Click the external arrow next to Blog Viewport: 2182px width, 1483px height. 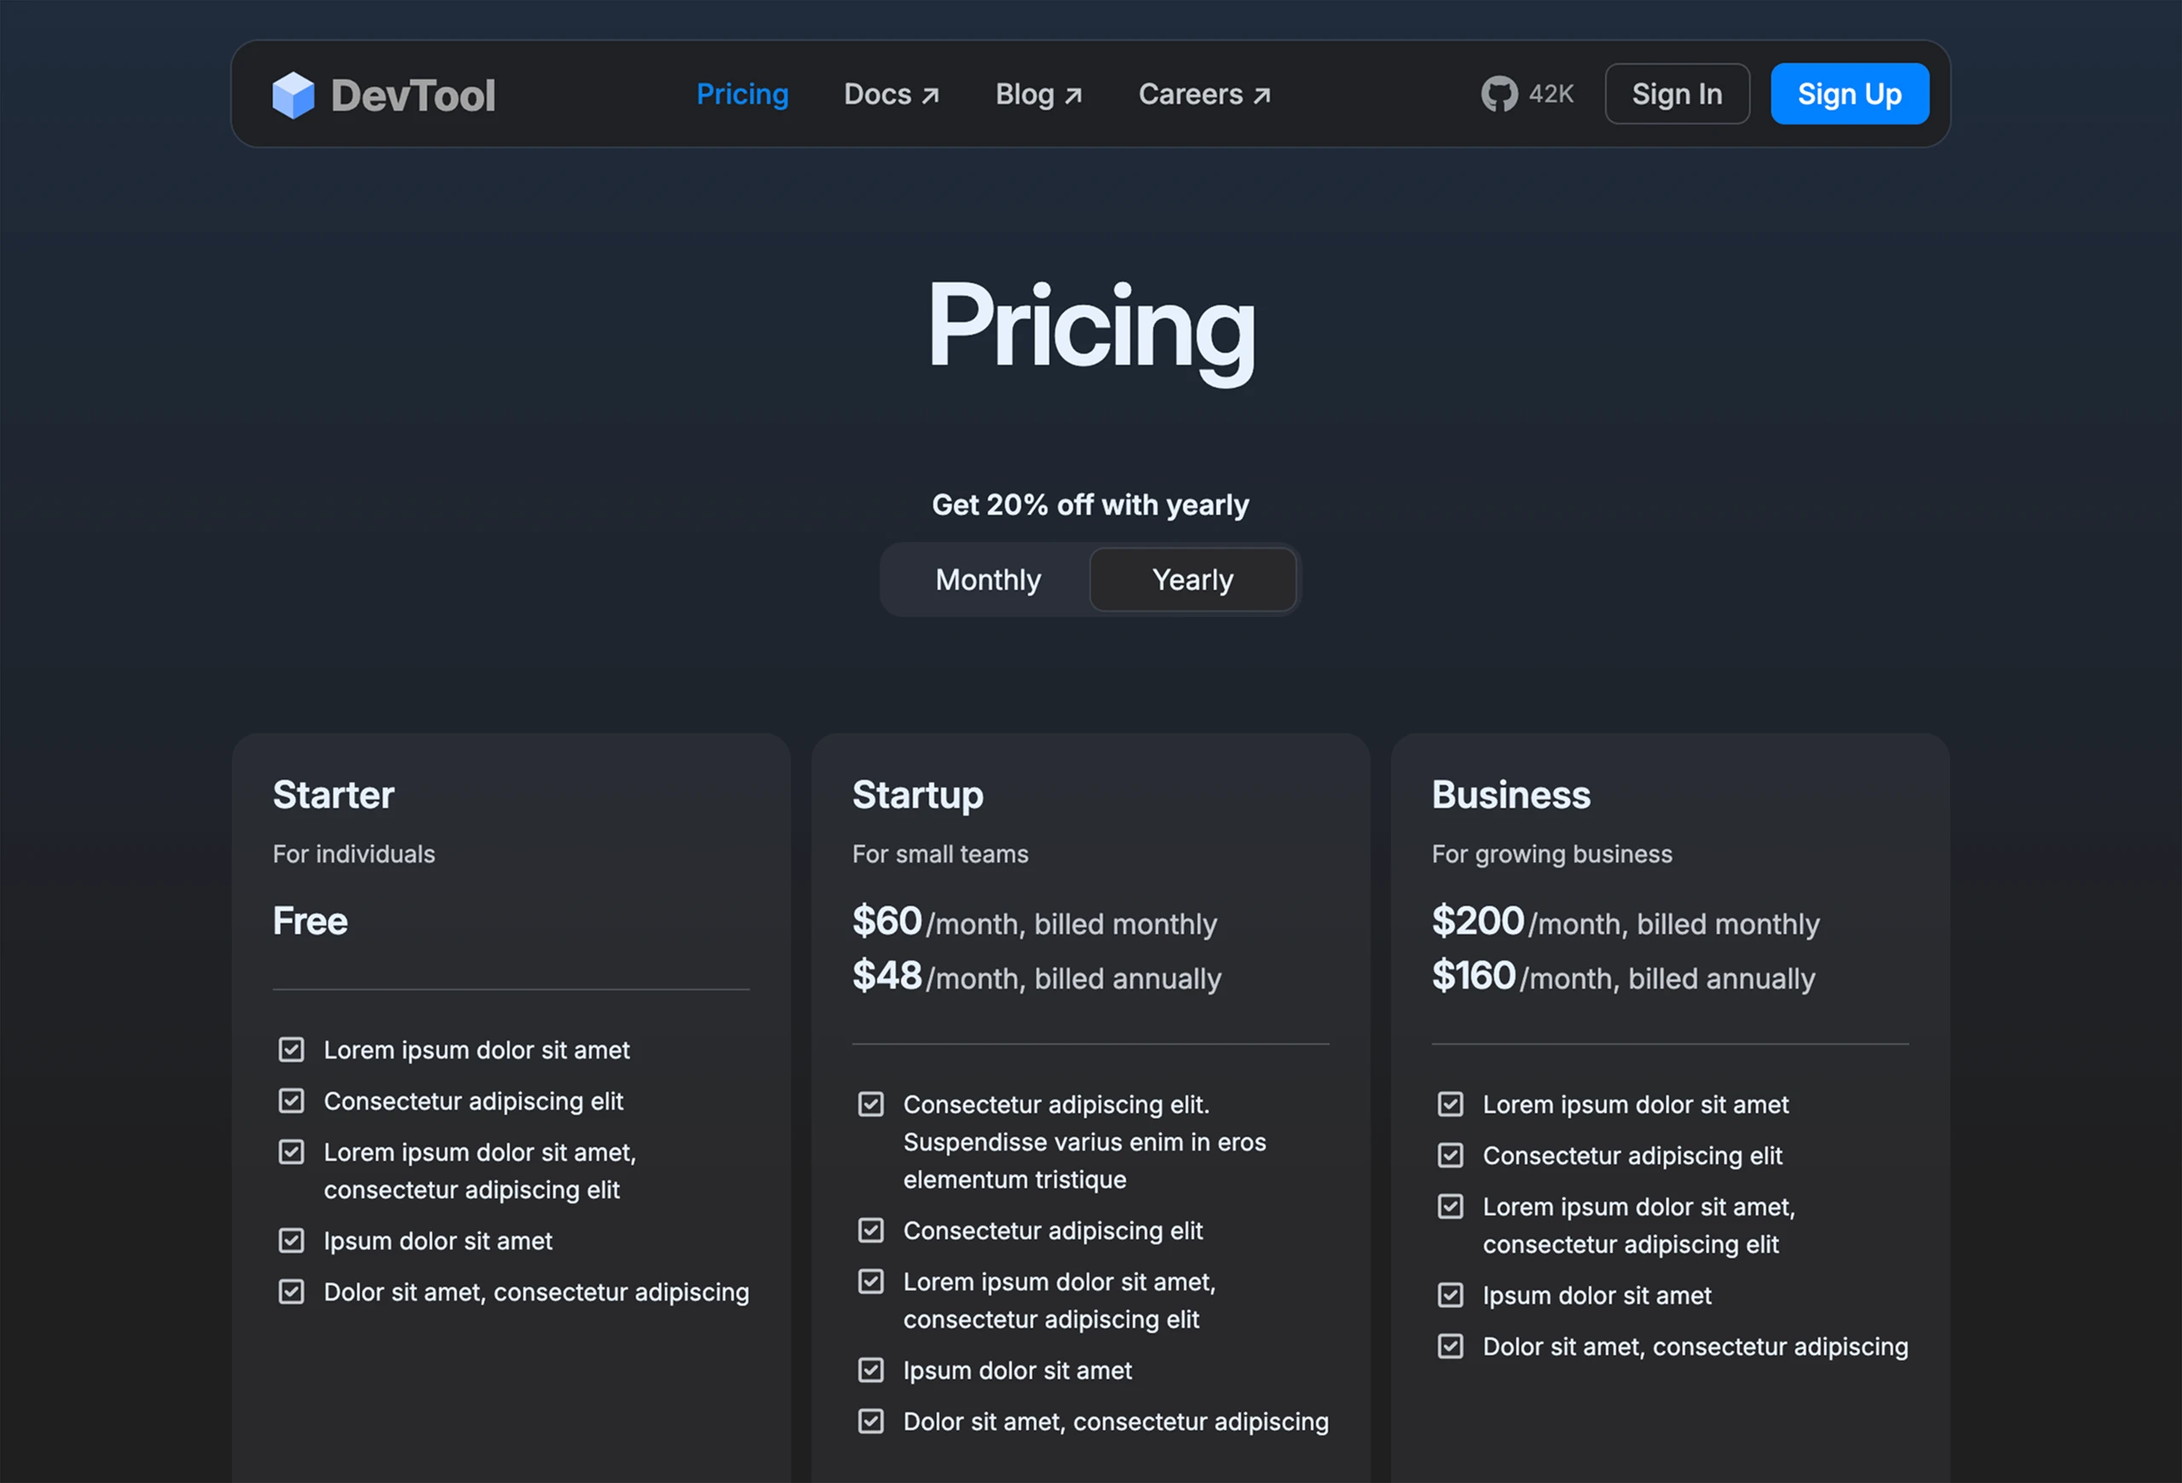tap(1073, 95)
